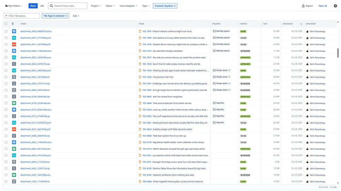The height and width of the screenshot is (191, 341).
Task: Click the issue icon beside TES-6963
Action: click(x=140, y=97)
